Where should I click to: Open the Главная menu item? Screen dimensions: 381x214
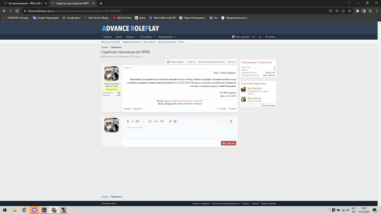click(107, 37)
